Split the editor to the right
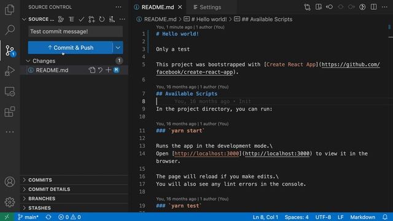The image size is (393, 221). point(373,7)
